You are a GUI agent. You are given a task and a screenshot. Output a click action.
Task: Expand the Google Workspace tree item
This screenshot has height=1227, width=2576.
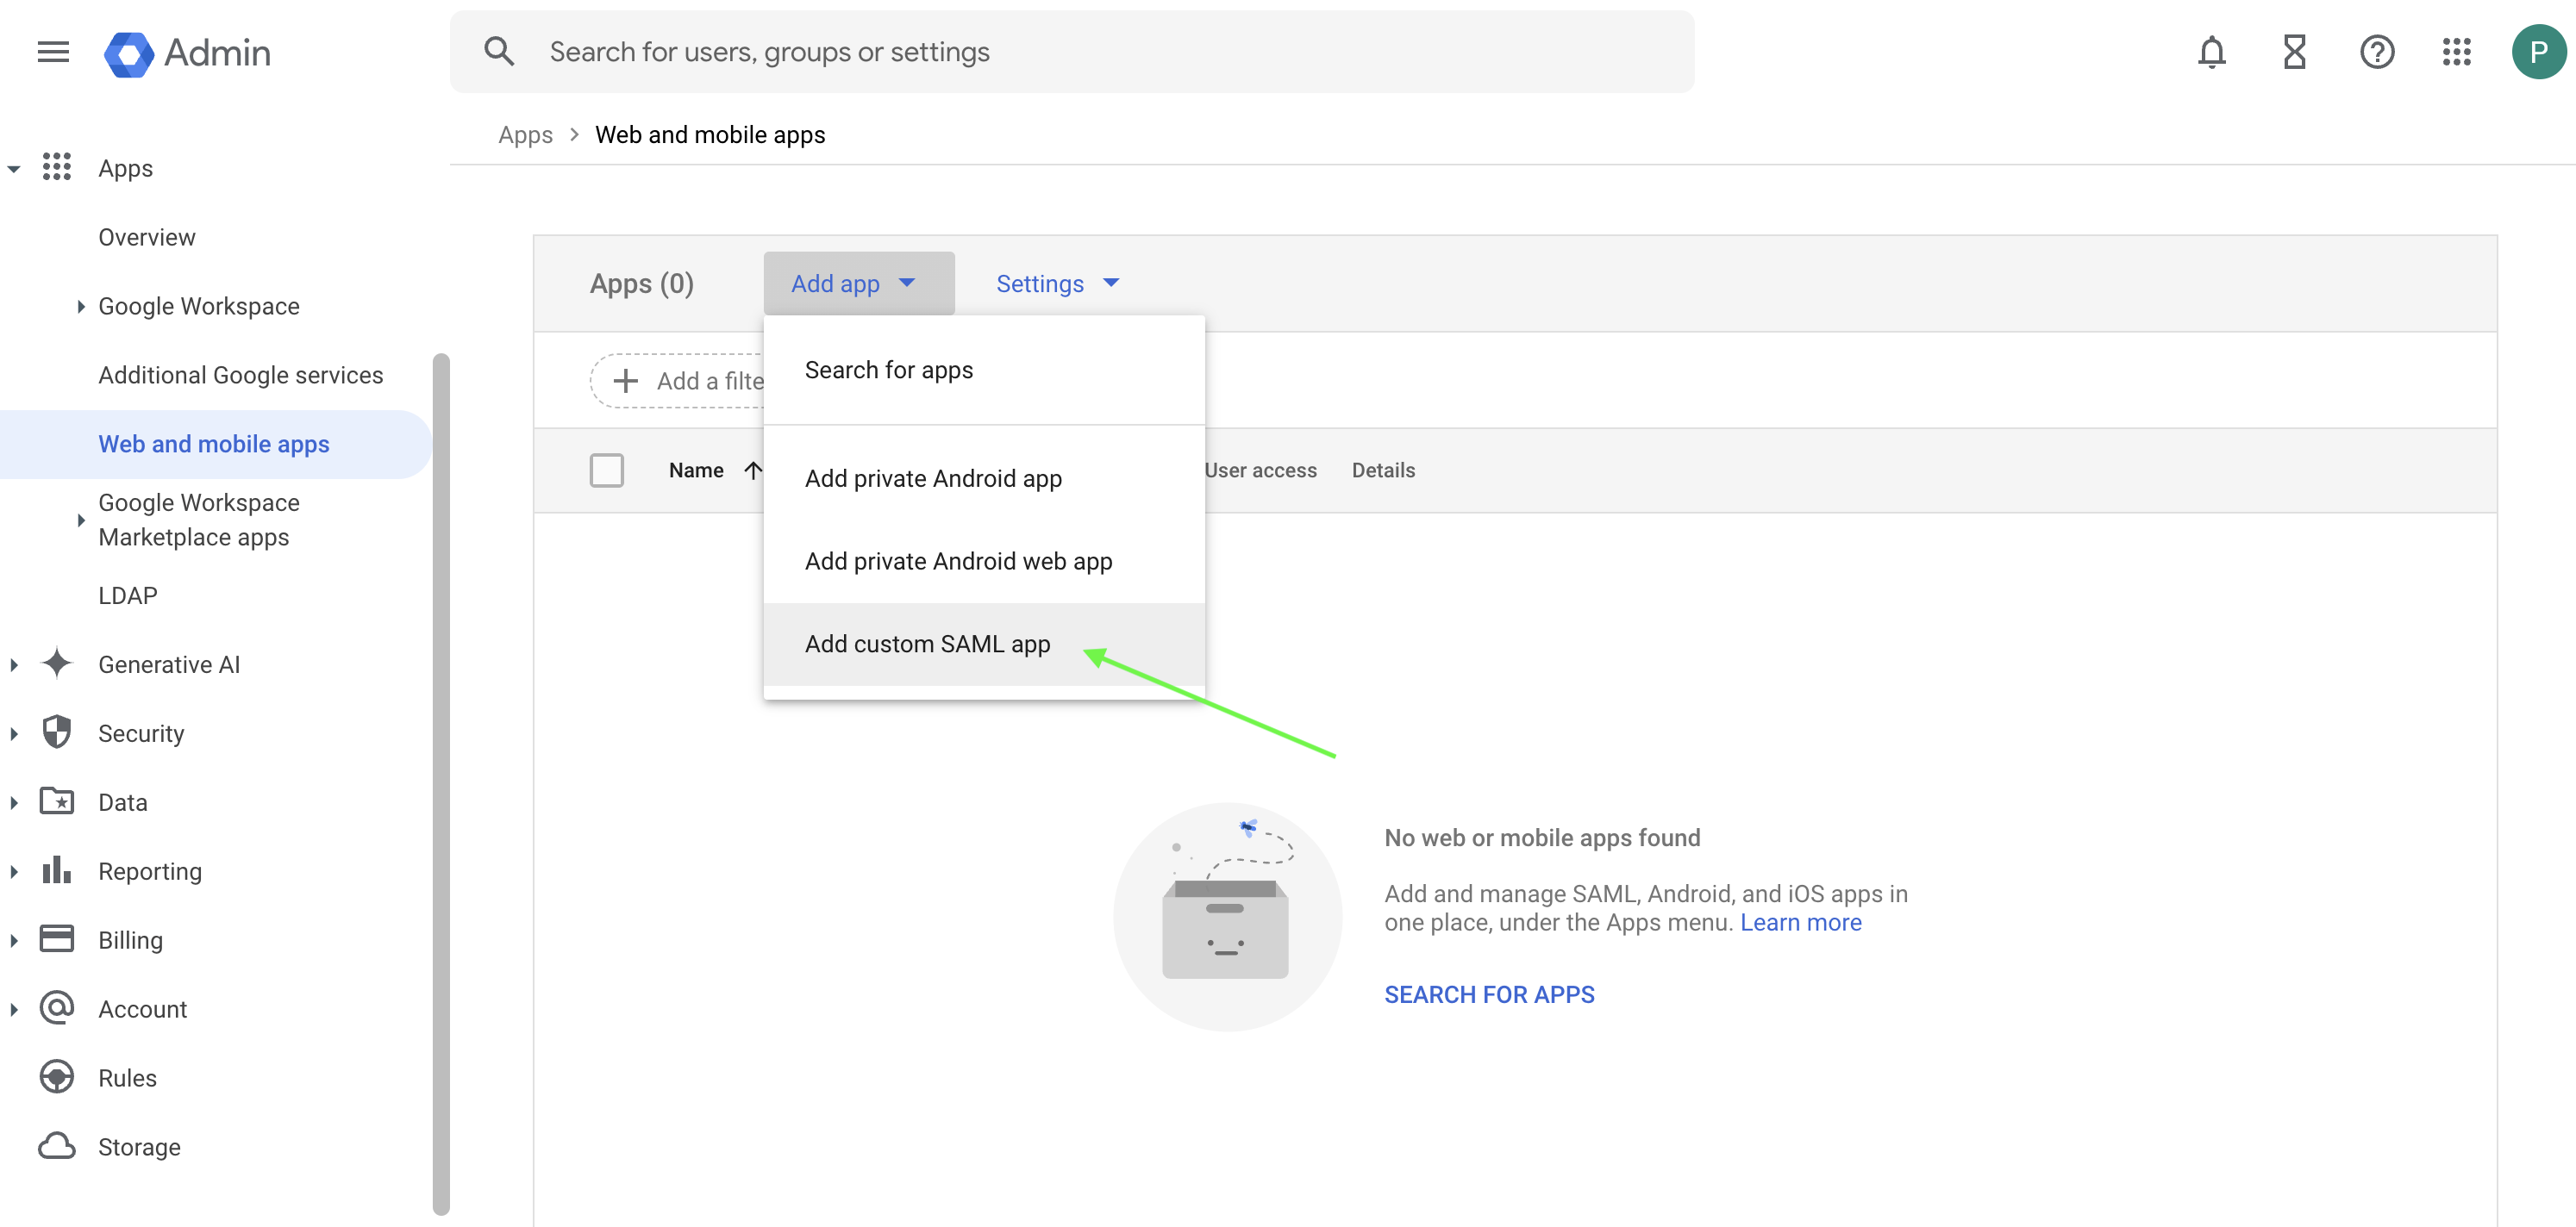coord(81,307)
